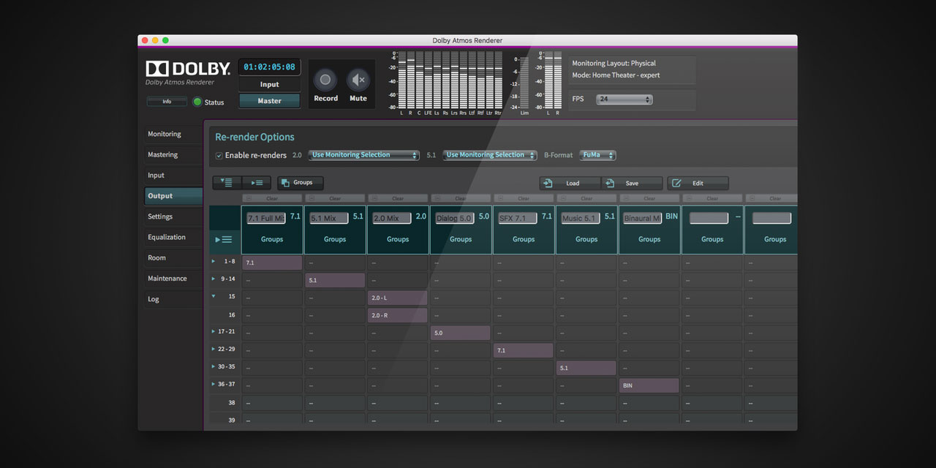
Task: Select the 2.0 - R cell in row 16
Action: pos(398,315)
